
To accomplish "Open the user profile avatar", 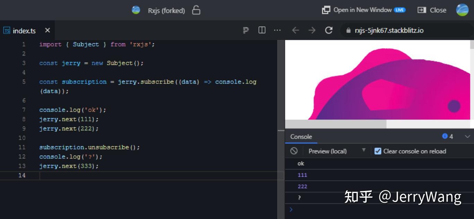I will tap(462, 10).
